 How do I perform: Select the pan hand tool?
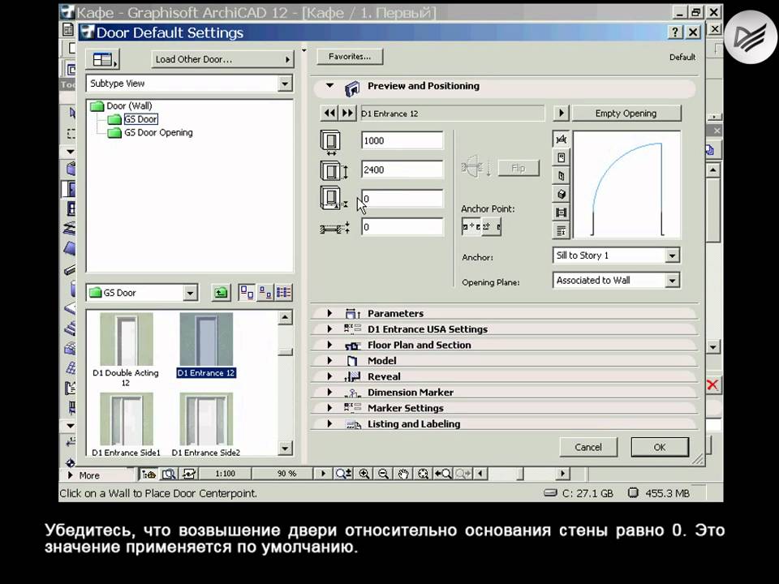pos(403,474)
